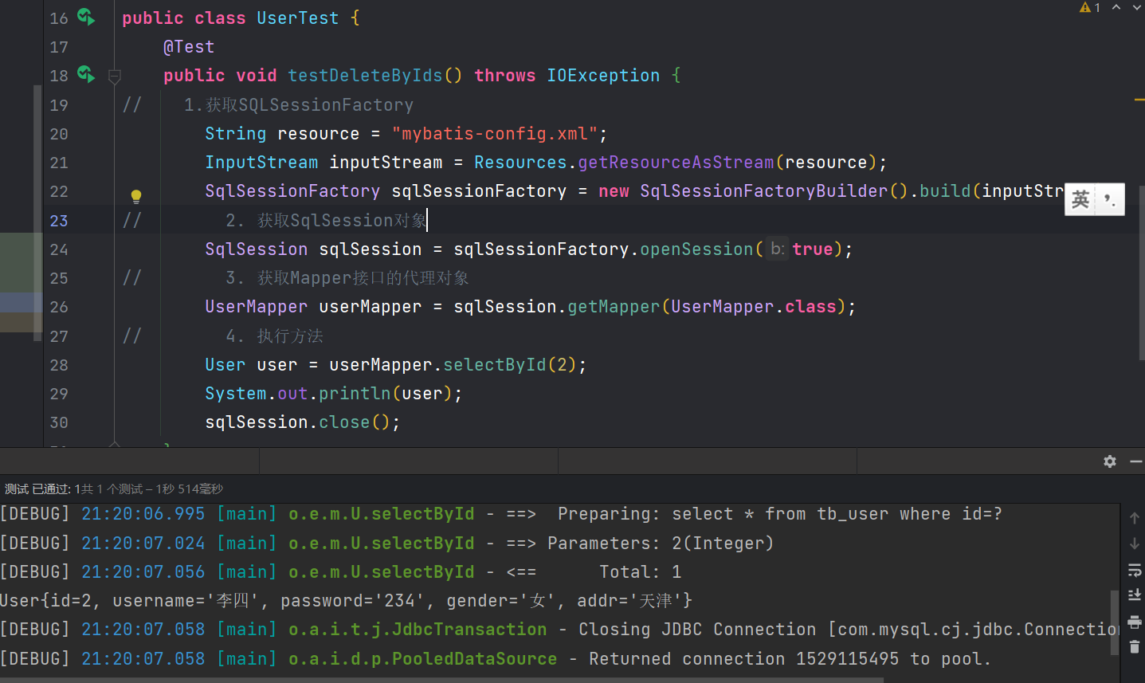The height and width of the screenshot is (683, 1145).
Task: Click on getResourceAsStream method name
Action: (x=676, y=163)
